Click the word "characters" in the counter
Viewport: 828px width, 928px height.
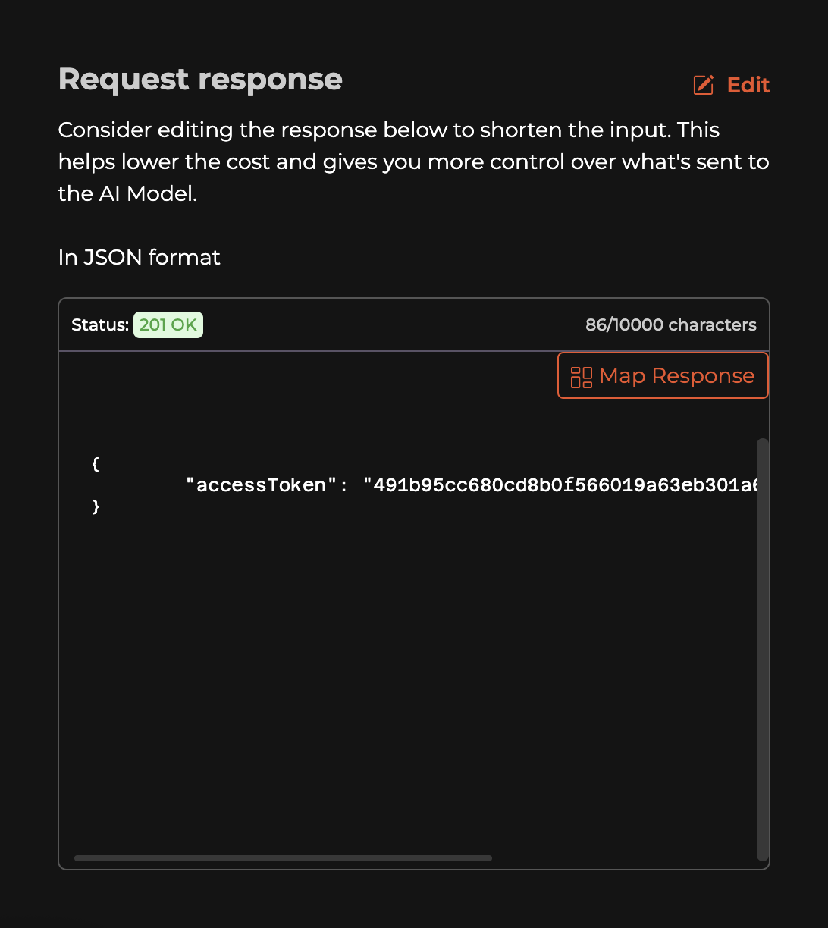[713, 325]
